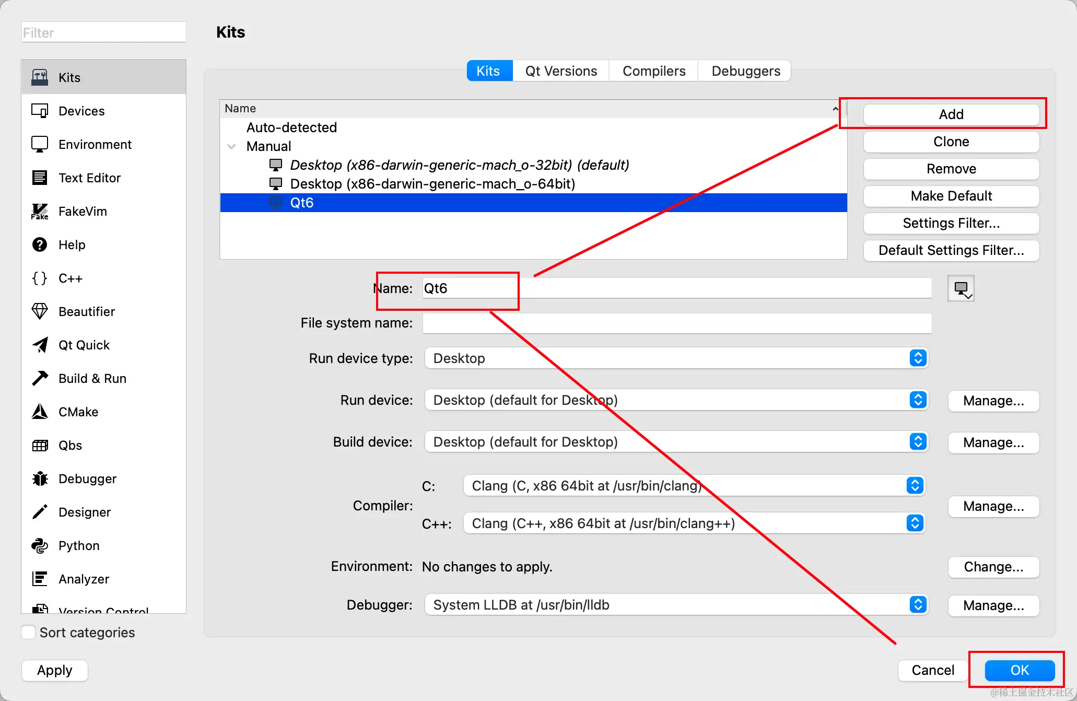This screenshot has height=701, width=1077.
Task: Open the Debugger selection dropdown
Action: 917,604
